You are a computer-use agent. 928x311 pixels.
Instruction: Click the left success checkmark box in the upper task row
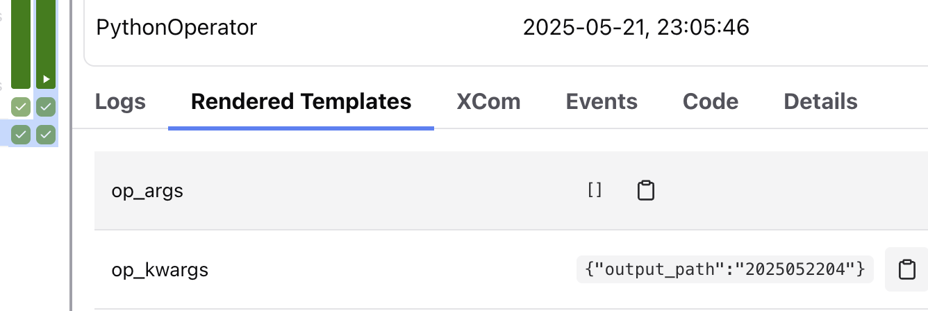click(x=21, y=107)
